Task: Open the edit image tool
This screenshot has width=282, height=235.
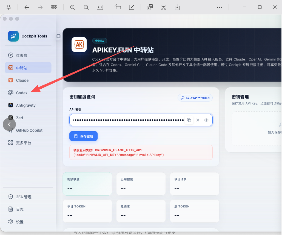Action: click(132, 7)
